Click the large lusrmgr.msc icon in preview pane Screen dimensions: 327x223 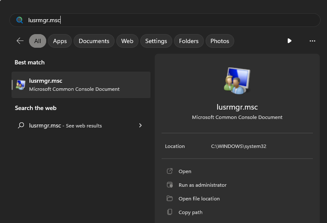tap(237, 81)
